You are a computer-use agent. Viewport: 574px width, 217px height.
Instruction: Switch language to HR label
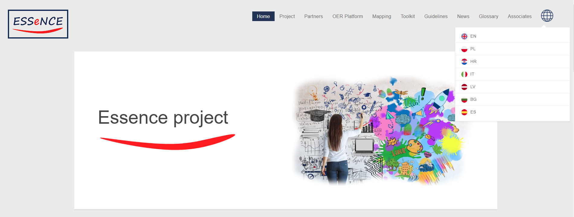click(x=473, y=61)
